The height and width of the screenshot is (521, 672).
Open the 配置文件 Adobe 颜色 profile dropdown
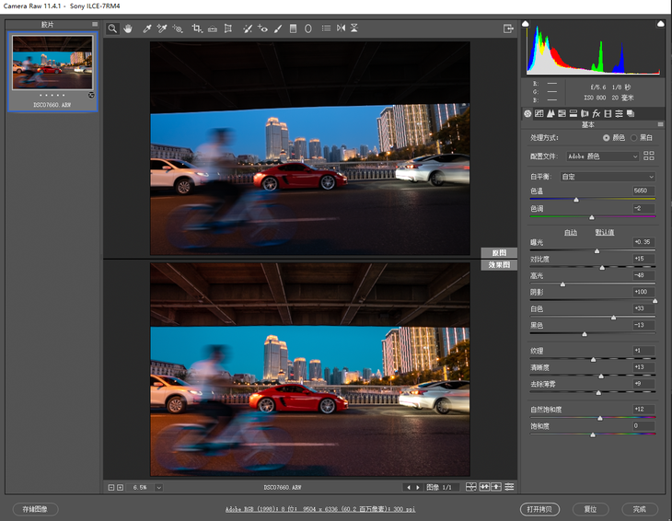coord(602,156)
